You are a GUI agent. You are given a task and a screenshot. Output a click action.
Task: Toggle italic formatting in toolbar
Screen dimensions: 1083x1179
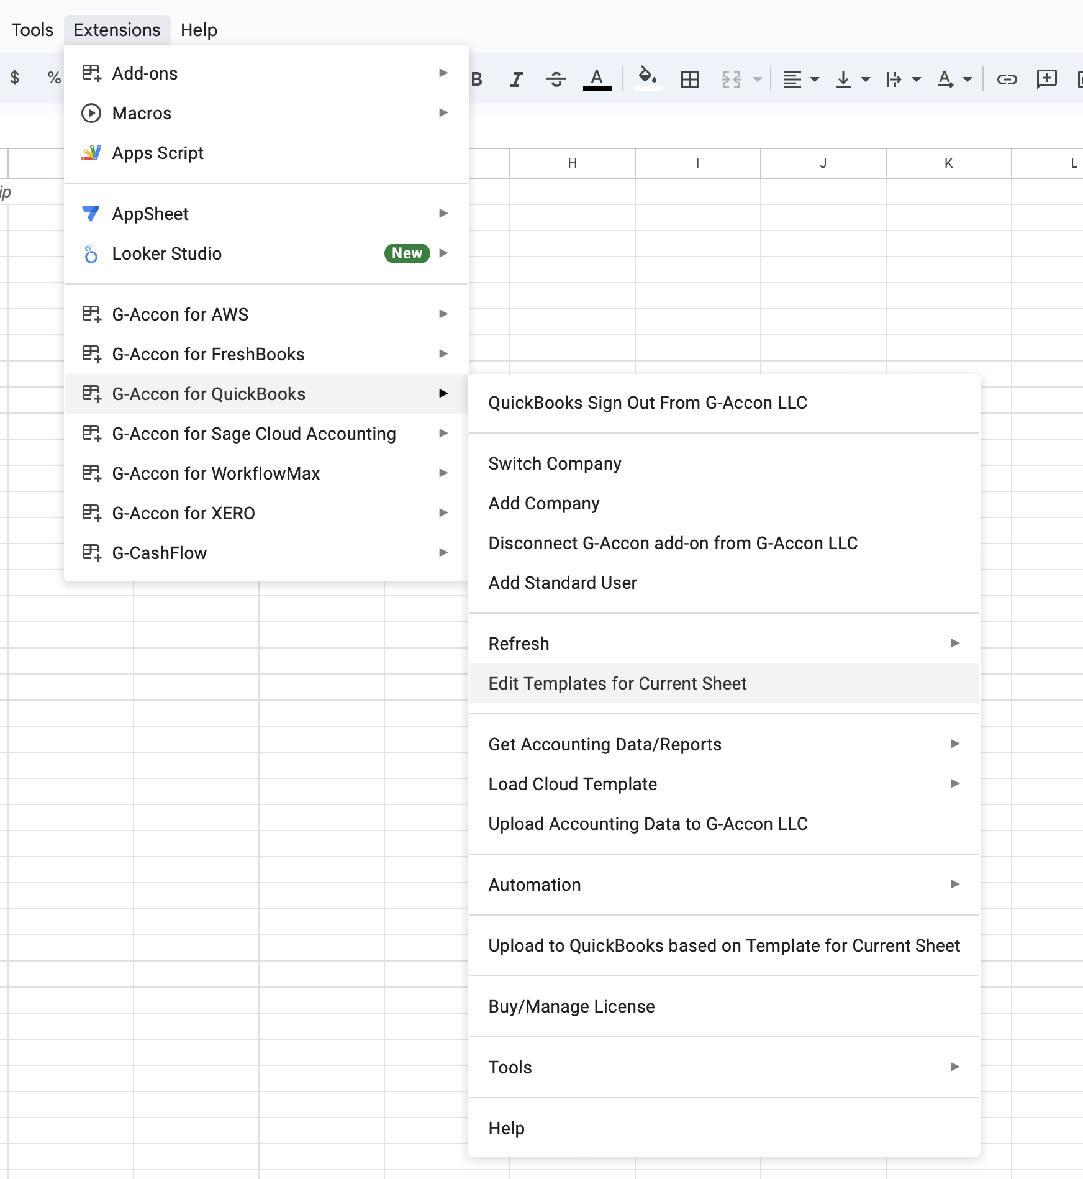pos(516,79)
